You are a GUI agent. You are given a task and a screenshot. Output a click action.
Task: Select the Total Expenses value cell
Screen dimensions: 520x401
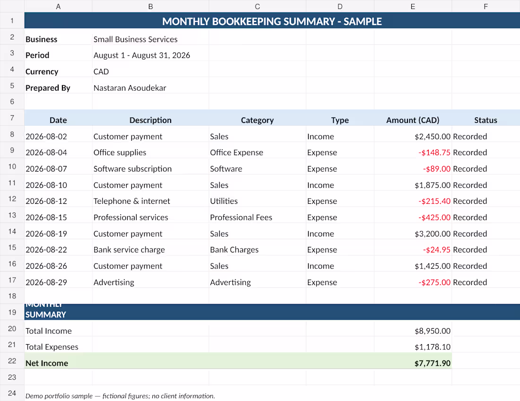click(x=413, y=347)
